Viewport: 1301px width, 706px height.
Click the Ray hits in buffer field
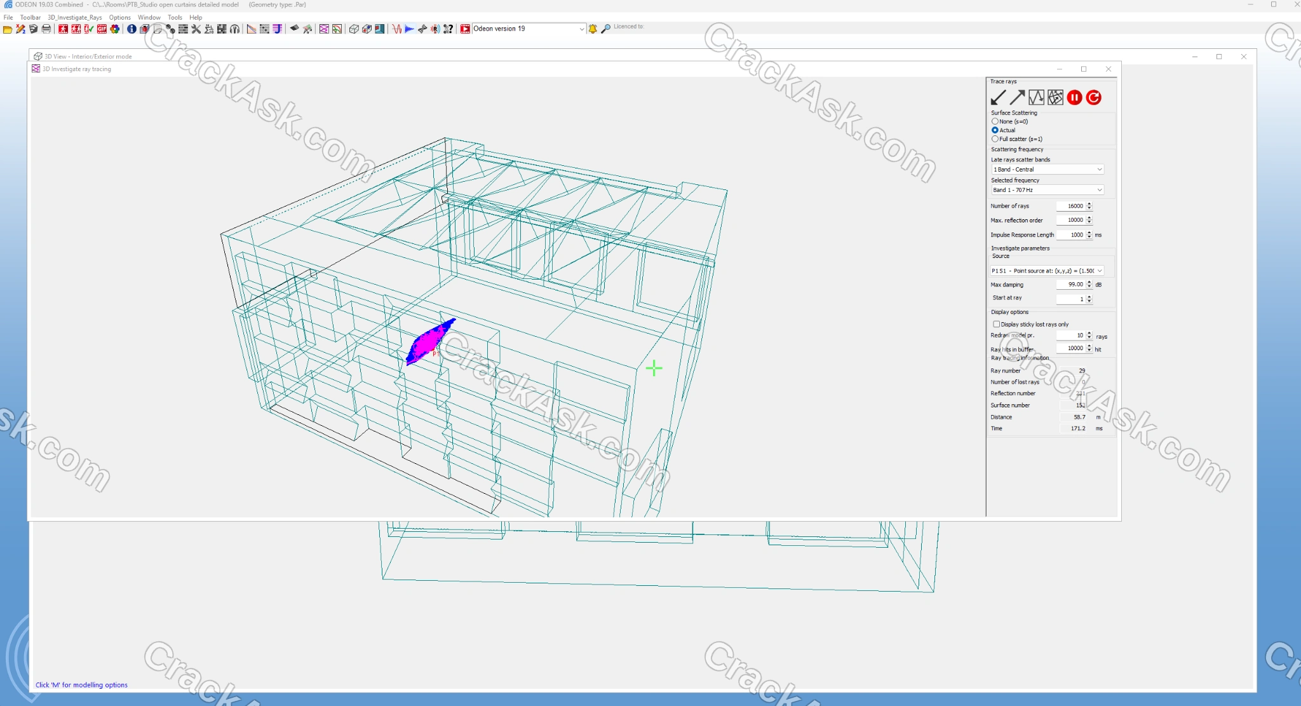point(1071,348)
